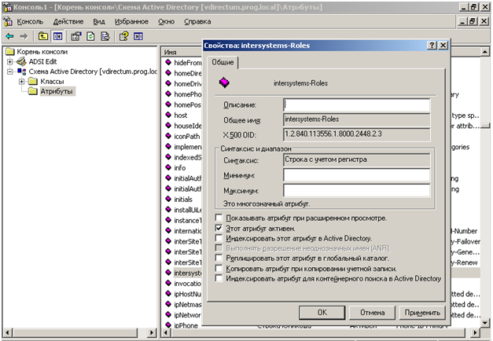This screenshot has width=493, height=341.
Task: Click the Максимум input field
Action: [x=356, y=190]
